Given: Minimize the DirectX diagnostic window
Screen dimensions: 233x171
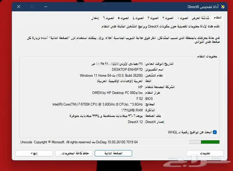Looking at the screenshot, I should [x=46, y=7].
